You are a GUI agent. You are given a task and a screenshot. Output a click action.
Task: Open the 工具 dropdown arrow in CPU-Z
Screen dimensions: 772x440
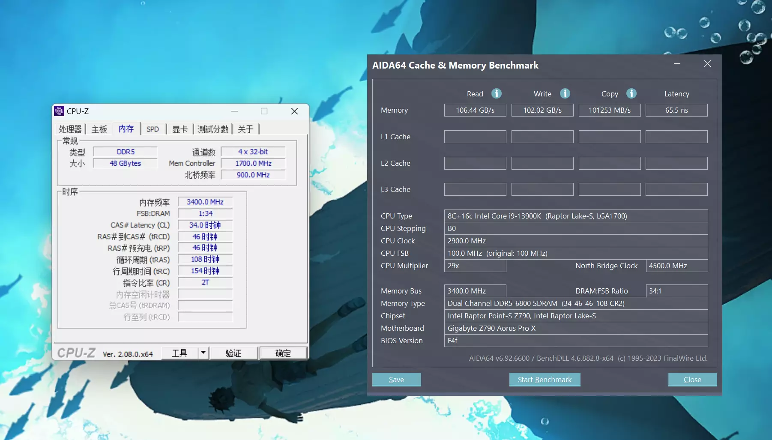pyautogui.click(x=203, y=353)
